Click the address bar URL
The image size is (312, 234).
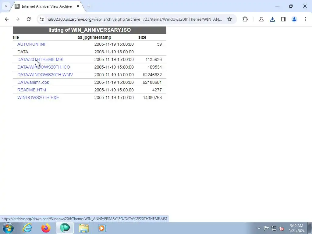coord(135,19)
